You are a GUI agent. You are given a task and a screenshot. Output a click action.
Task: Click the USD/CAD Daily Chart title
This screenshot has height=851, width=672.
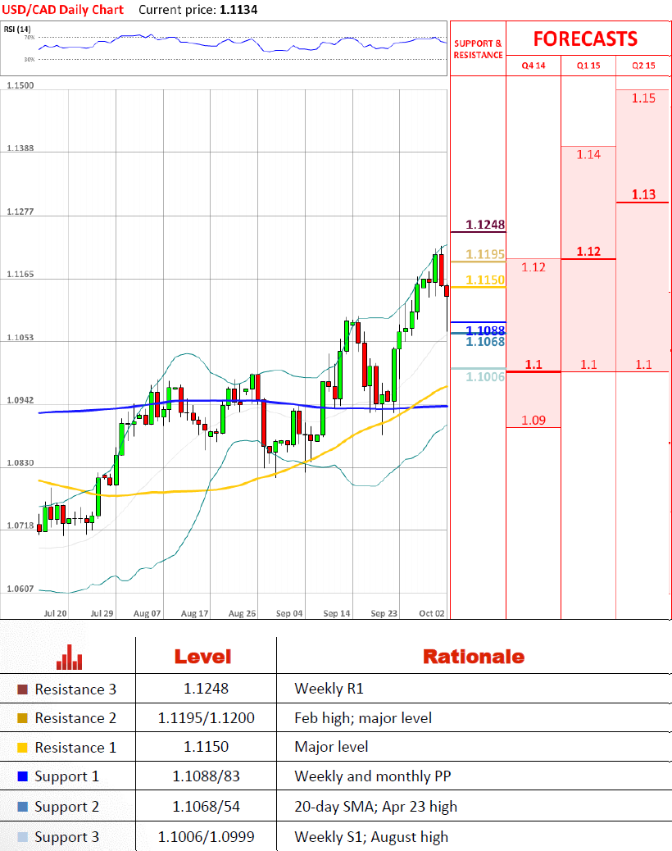pos(63,10)
